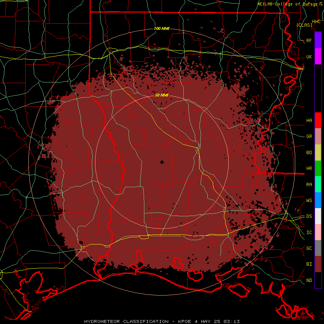Click the 100 NMI range ring label
This screenshot has width=324, height=324.
pos(162,28)
